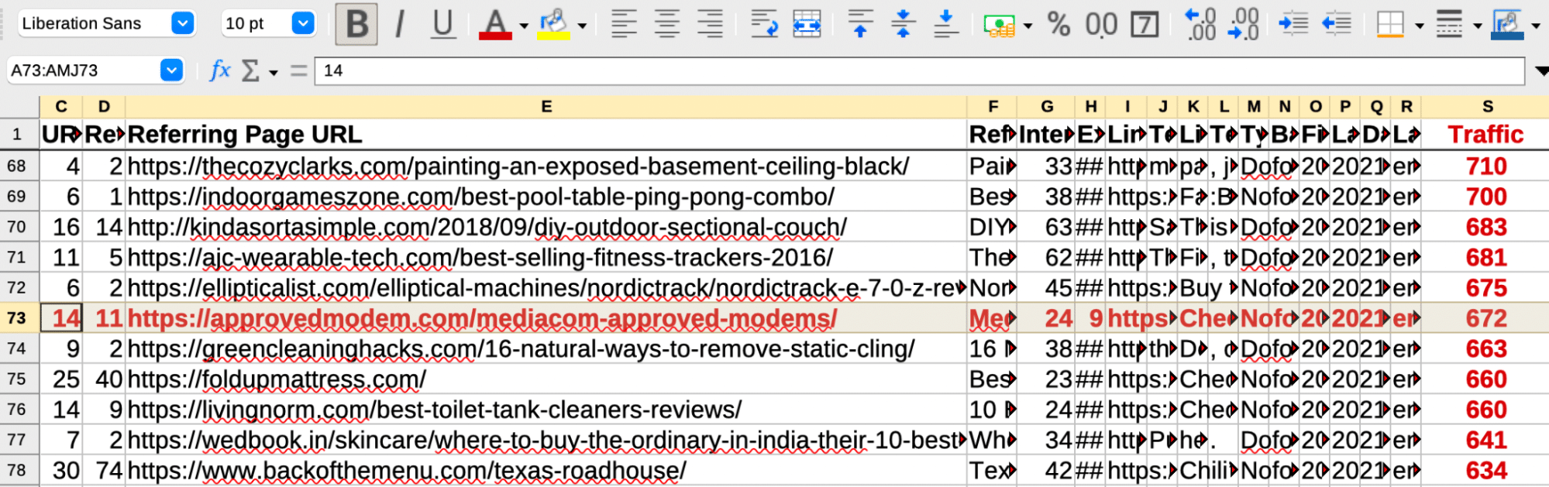
Task: Apply red font color
Action: point(495,24)
